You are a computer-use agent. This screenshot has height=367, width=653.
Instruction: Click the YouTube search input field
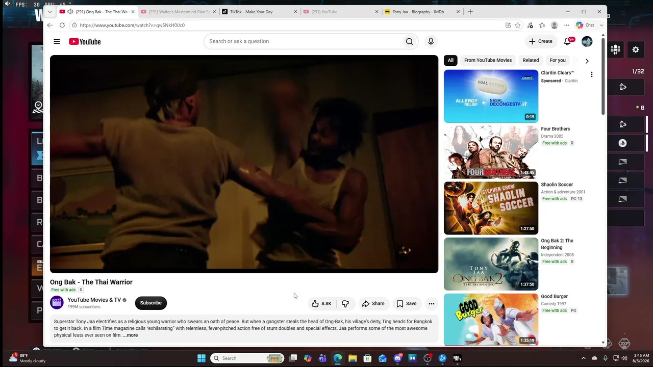click(x=303, y=41)
